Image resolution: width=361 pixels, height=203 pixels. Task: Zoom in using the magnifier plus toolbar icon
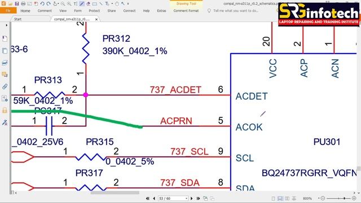(69, 4)
